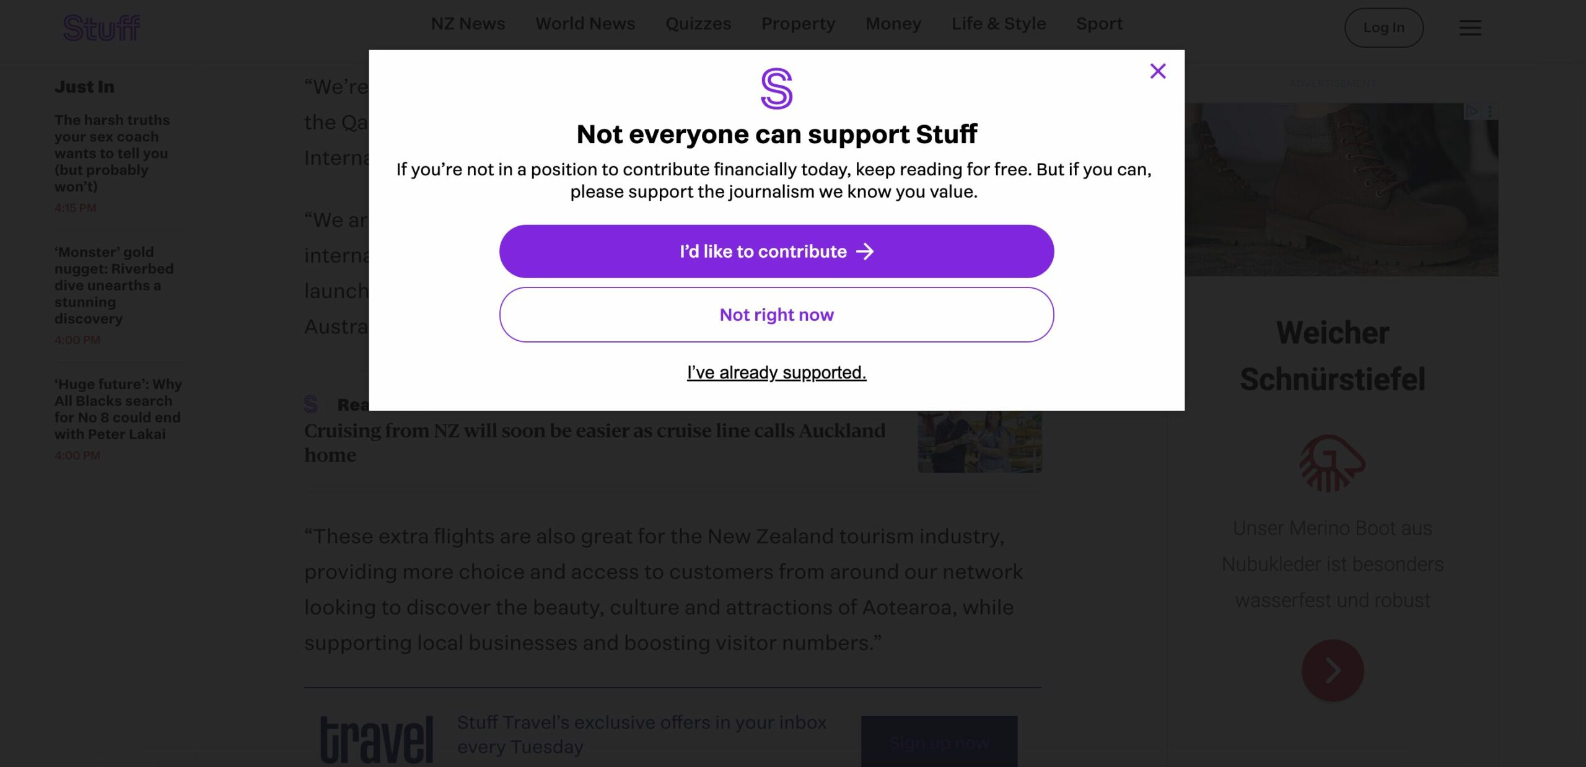Click the I've already supported link
This screenshot has height=767, width=1586.
click(x=776, y=372)
